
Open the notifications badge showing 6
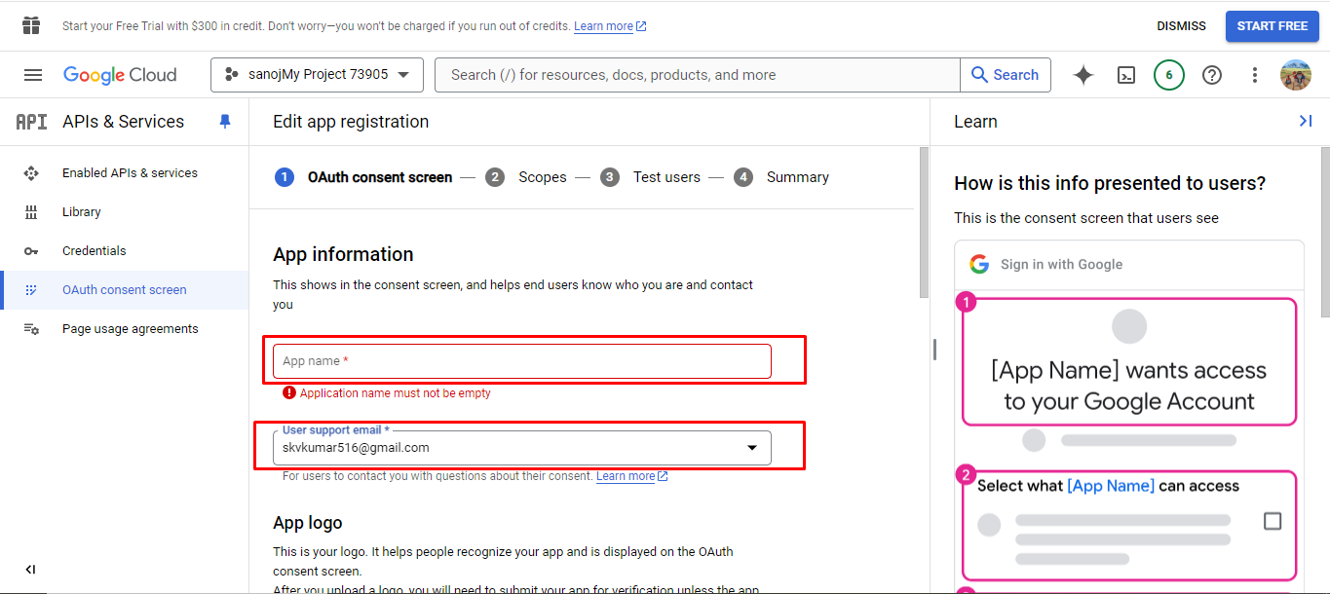[x=1169, y=75]
